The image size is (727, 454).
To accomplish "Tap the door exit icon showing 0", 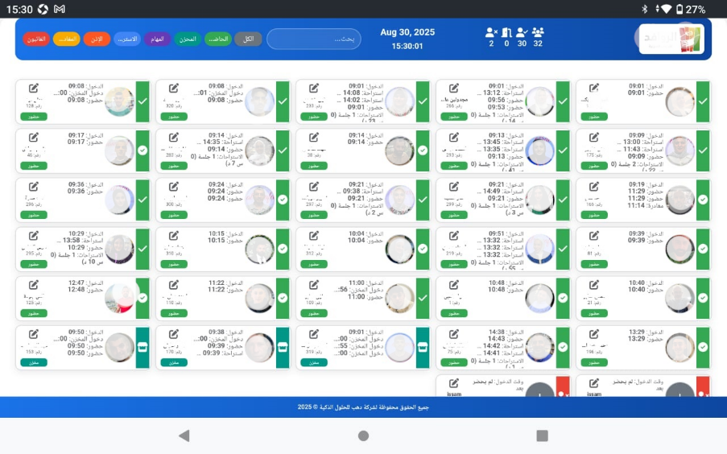I will 506,33.
